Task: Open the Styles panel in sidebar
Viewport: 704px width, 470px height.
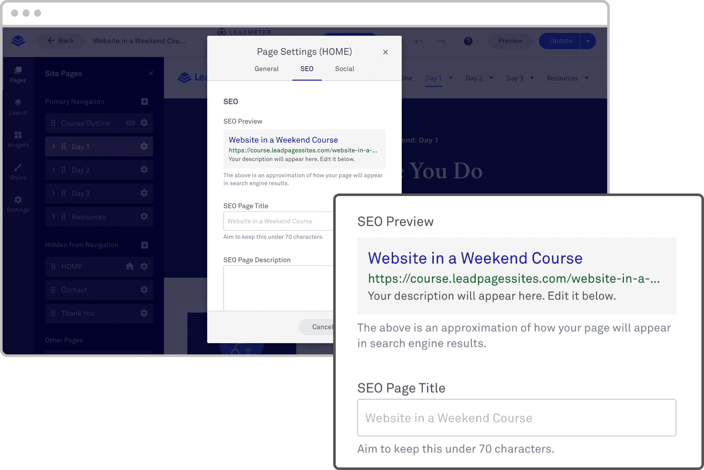Action: [x=18, y=172]
